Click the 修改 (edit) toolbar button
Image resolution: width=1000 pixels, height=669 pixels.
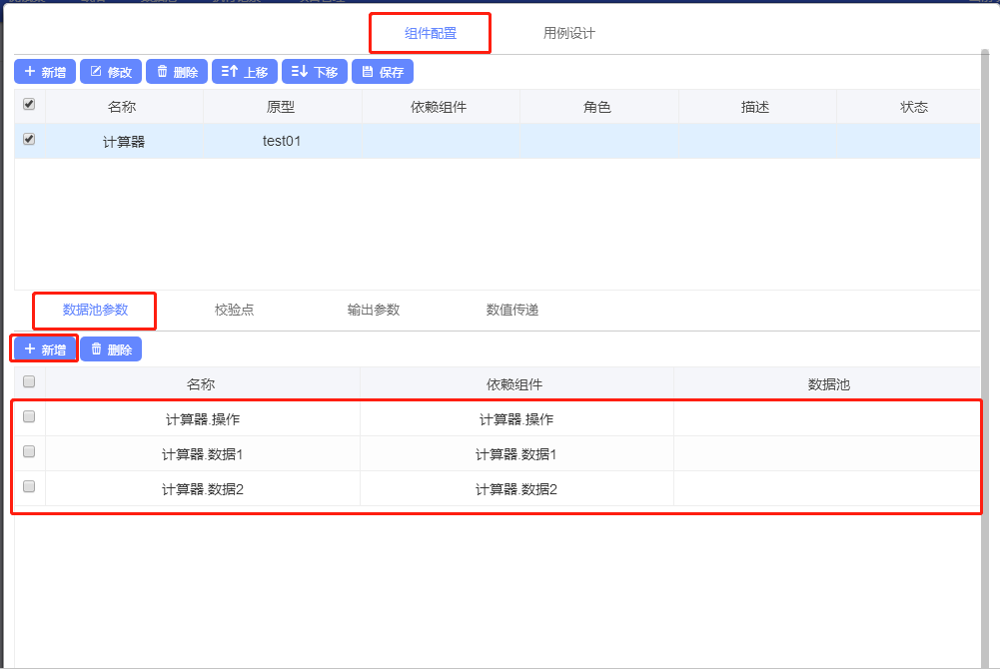click(111, 72)
